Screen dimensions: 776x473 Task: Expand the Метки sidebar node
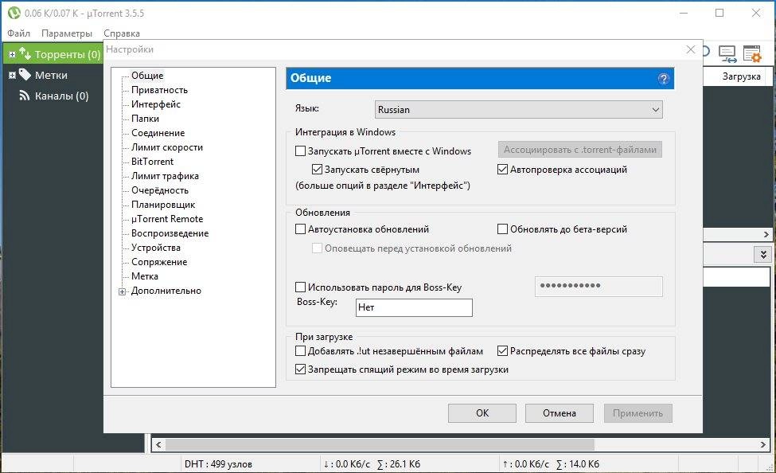coord(12,76)
